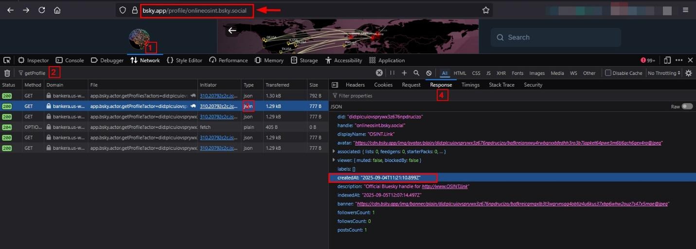Select the 204 OPTIONS request row
This screenshot has width=696, height=249.
click(x=146, y=127)
